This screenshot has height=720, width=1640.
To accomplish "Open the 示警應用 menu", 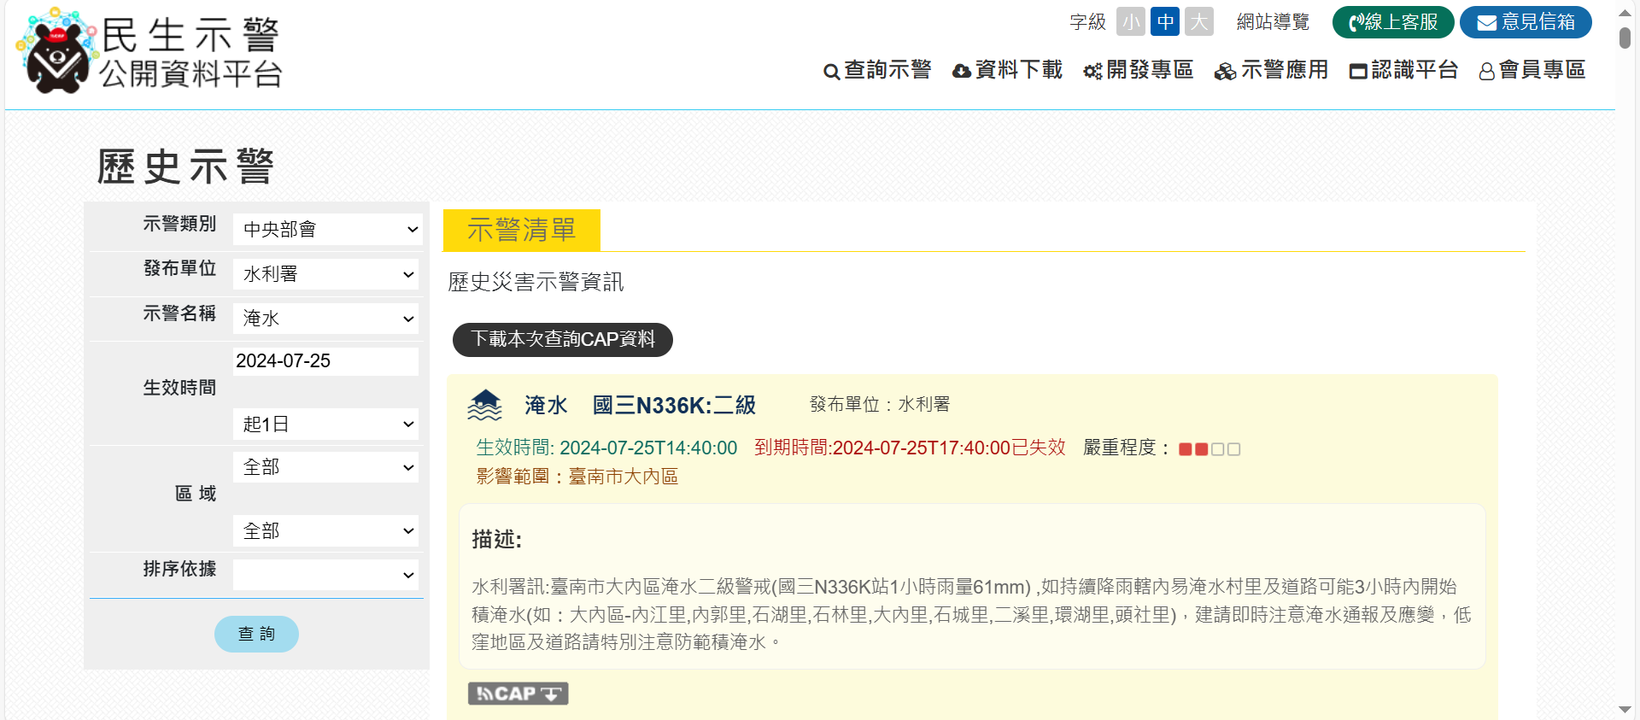I will pos(1271,70).
